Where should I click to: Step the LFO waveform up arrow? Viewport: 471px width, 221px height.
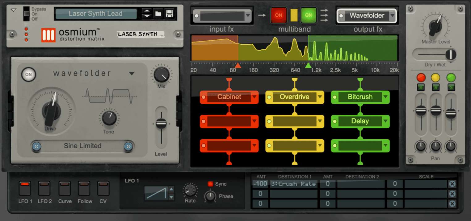(171, 189)
